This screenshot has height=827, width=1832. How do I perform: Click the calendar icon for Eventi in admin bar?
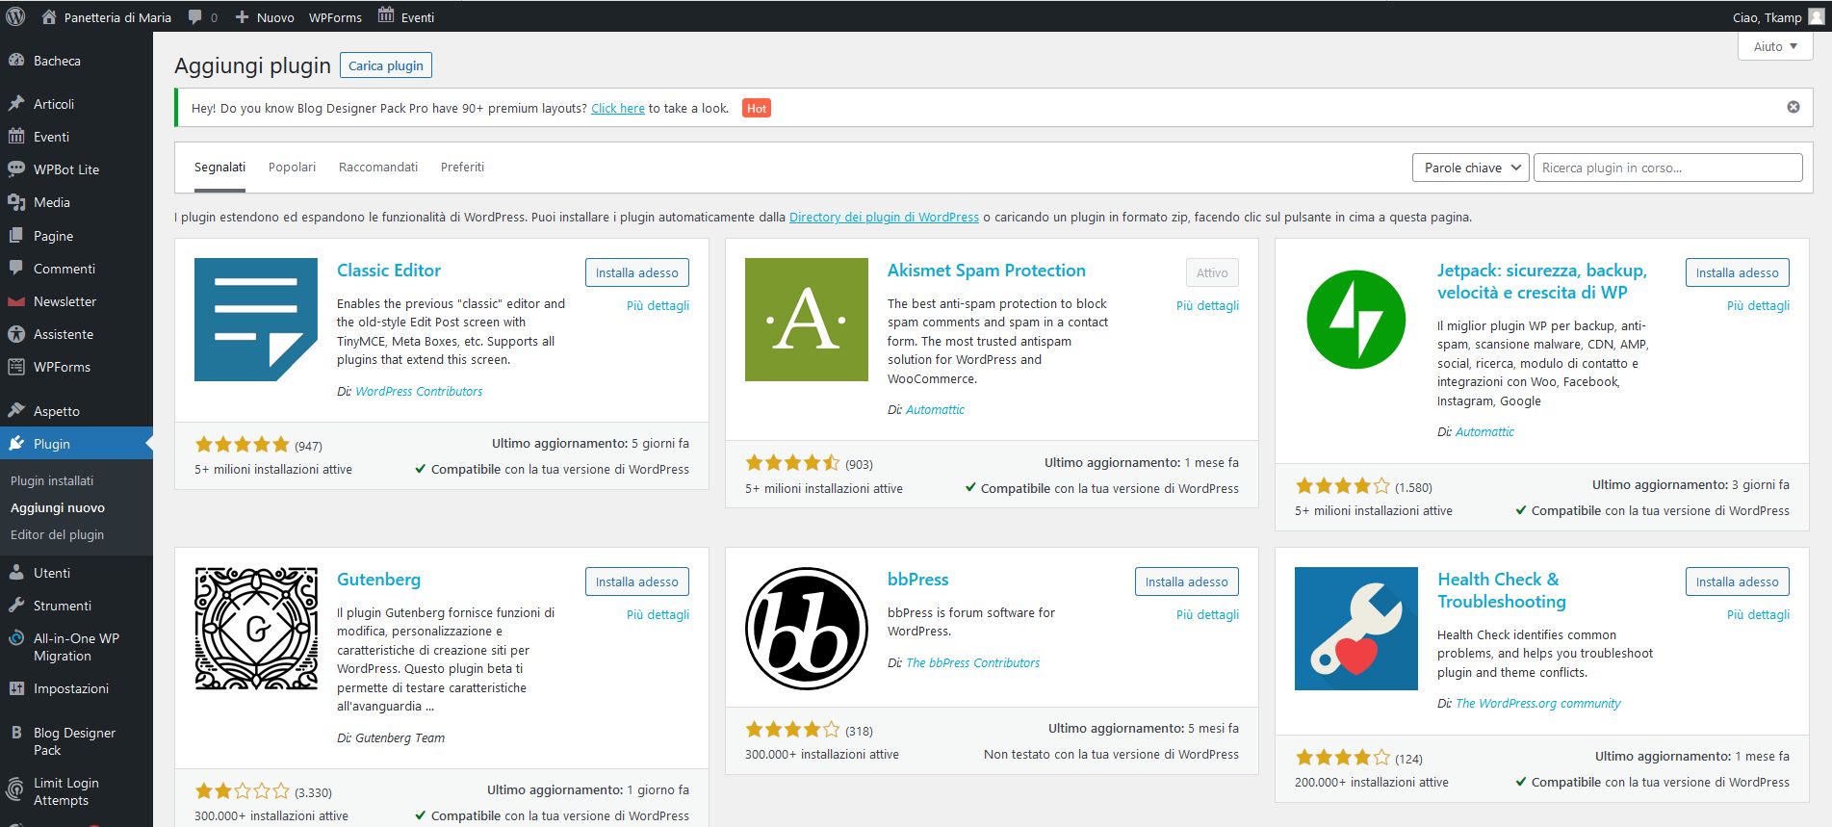386,15
